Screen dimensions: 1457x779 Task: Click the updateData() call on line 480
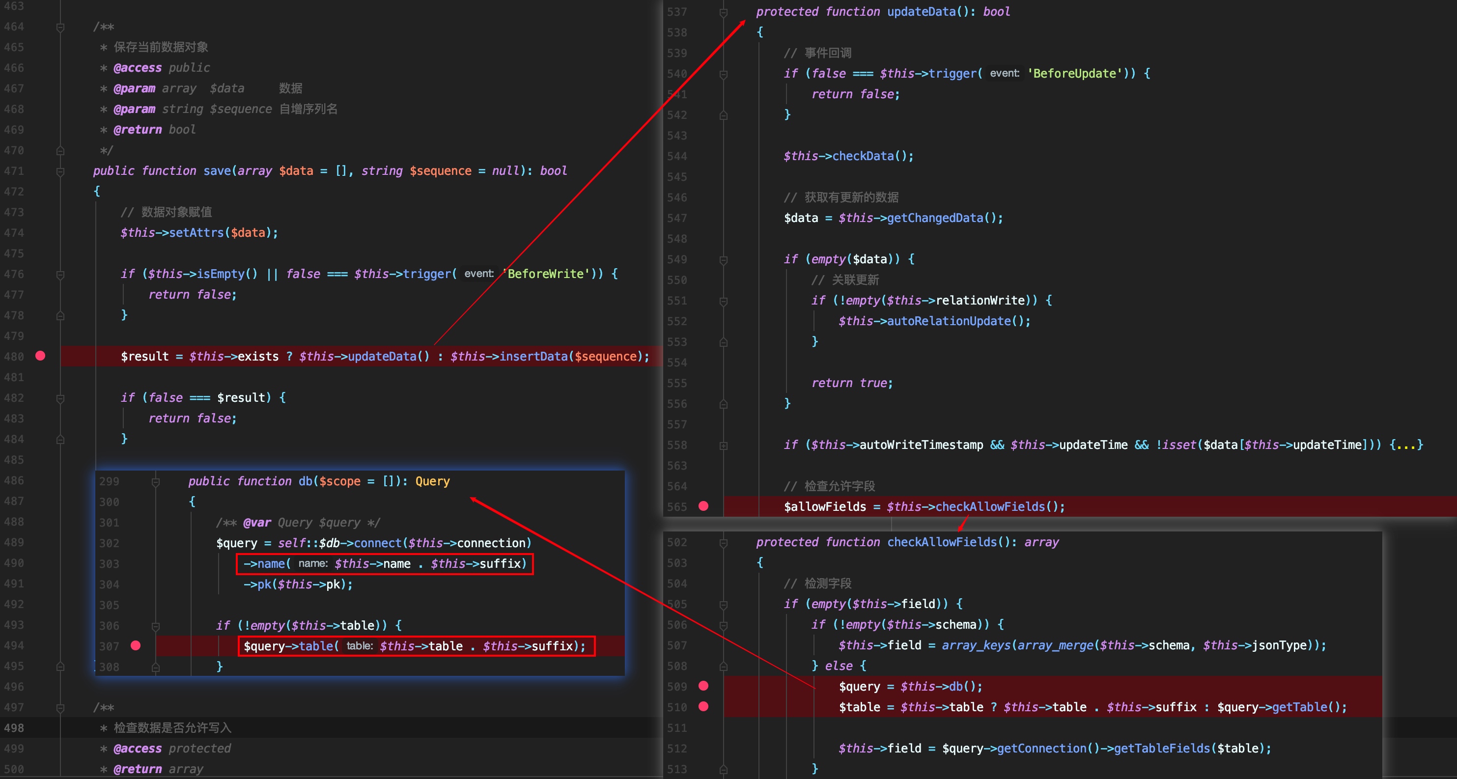[x=389, y=357]
